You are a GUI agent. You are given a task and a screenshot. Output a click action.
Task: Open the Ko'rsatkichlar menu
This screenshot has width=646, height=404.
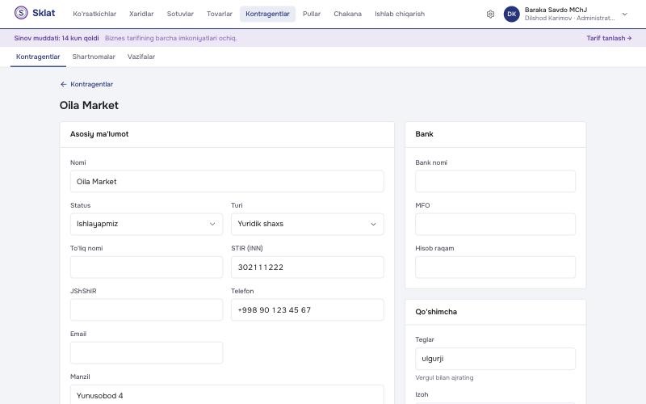[94, 14]
